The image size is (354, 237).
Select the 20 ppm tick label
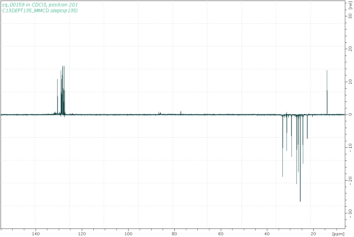[314, 234]
